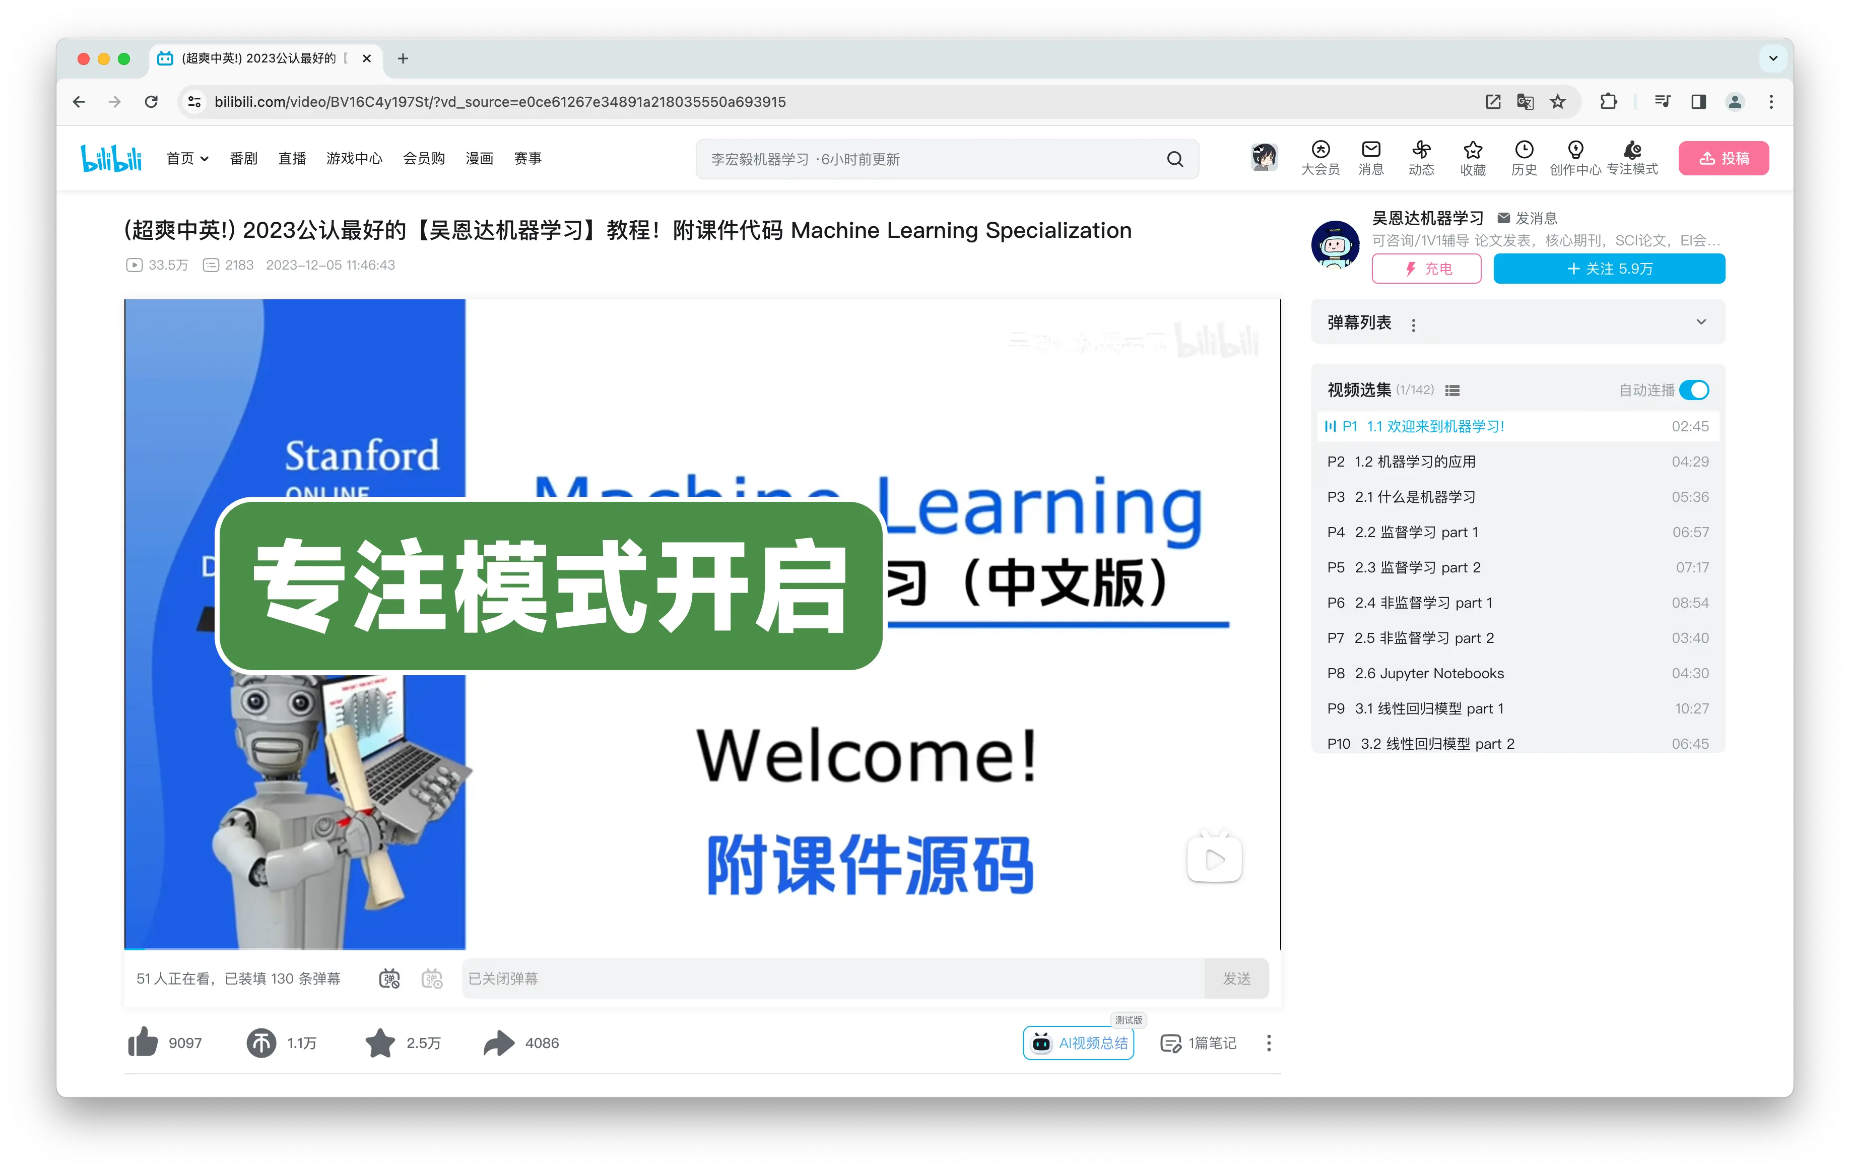The width and height of the screenshot is (1850, 1172).
Task: Click the bilibili logo
Action: click(x=111, y=158)
